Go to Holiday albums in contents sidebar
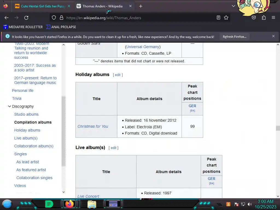Image resolution: width=280 pixels, height=210 pixels. pyautogui.click(x=27, y=130)
